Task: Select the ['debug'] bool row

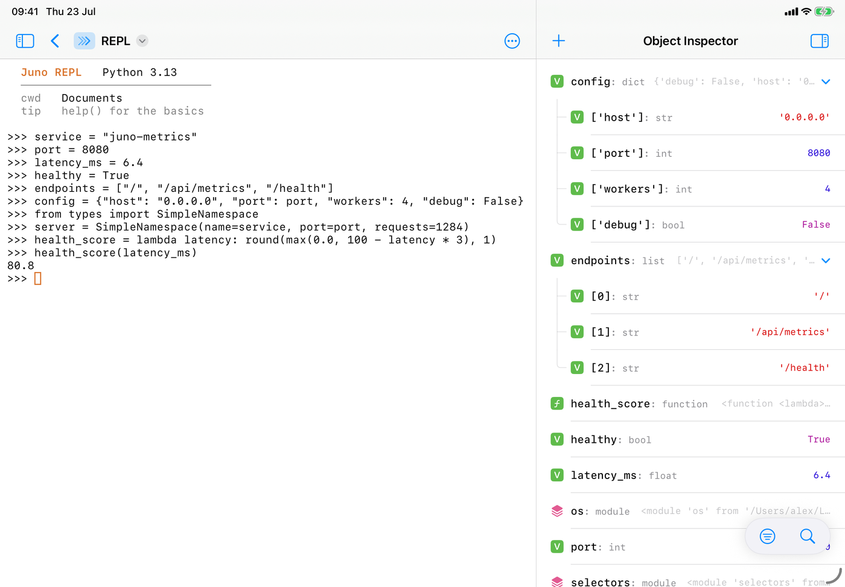Action: 700,224
